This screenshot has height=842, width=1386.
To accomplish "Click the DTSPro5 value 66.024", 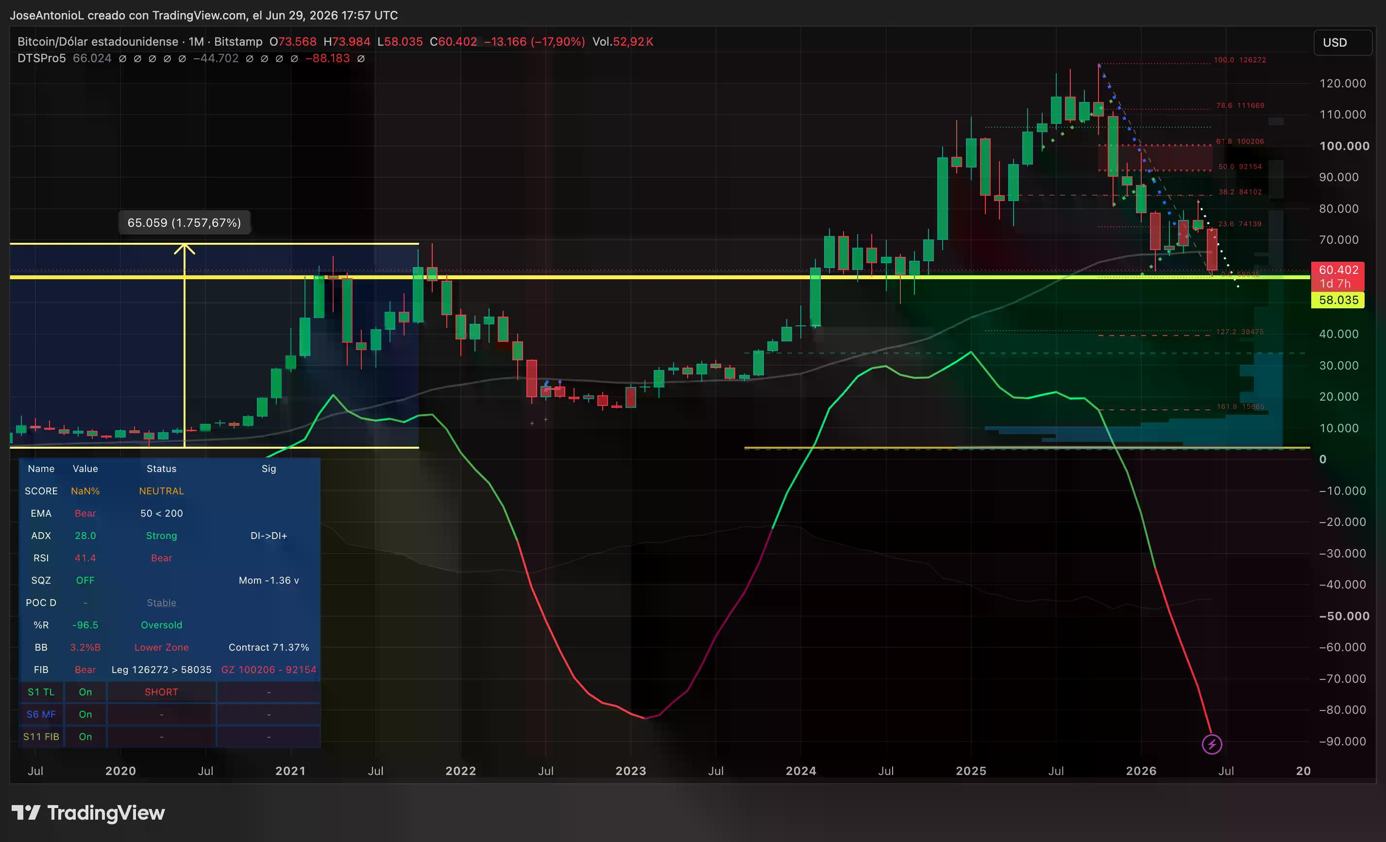I will pos(92,58).
